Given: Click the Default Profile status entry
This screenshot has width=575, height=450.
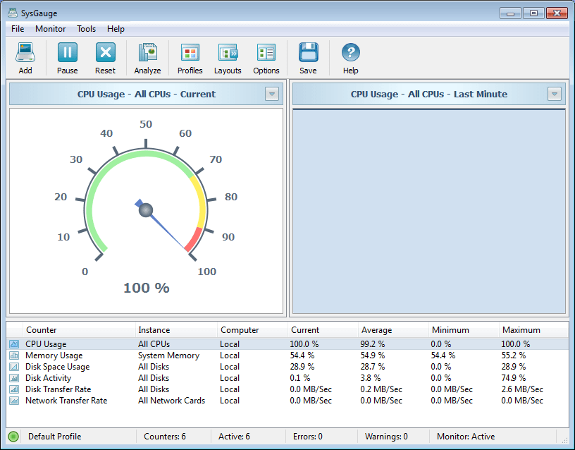Looking at the screenshot, I should [x=55, y=437].
